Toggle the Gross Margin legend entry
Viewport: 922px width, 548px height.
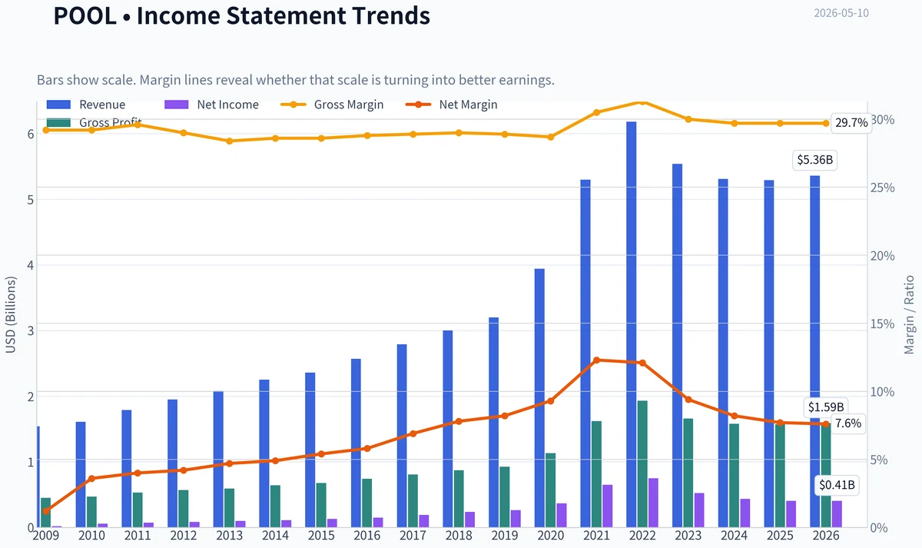click(x=332, y=105)
